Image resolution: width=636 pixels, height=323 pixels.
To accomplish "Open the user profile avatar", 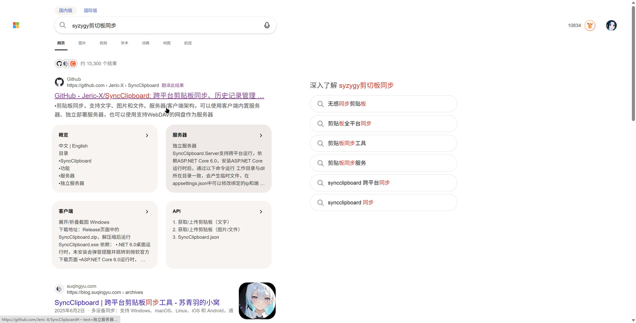I will (x=611, y=25).
